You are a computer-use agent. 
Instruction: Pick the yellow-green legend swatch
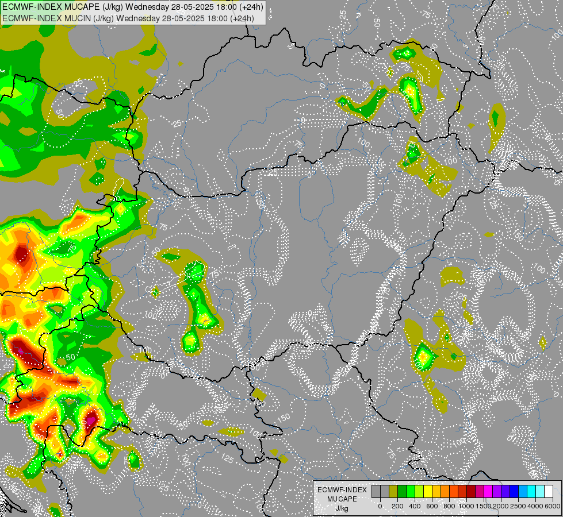(x=419, y=491)
